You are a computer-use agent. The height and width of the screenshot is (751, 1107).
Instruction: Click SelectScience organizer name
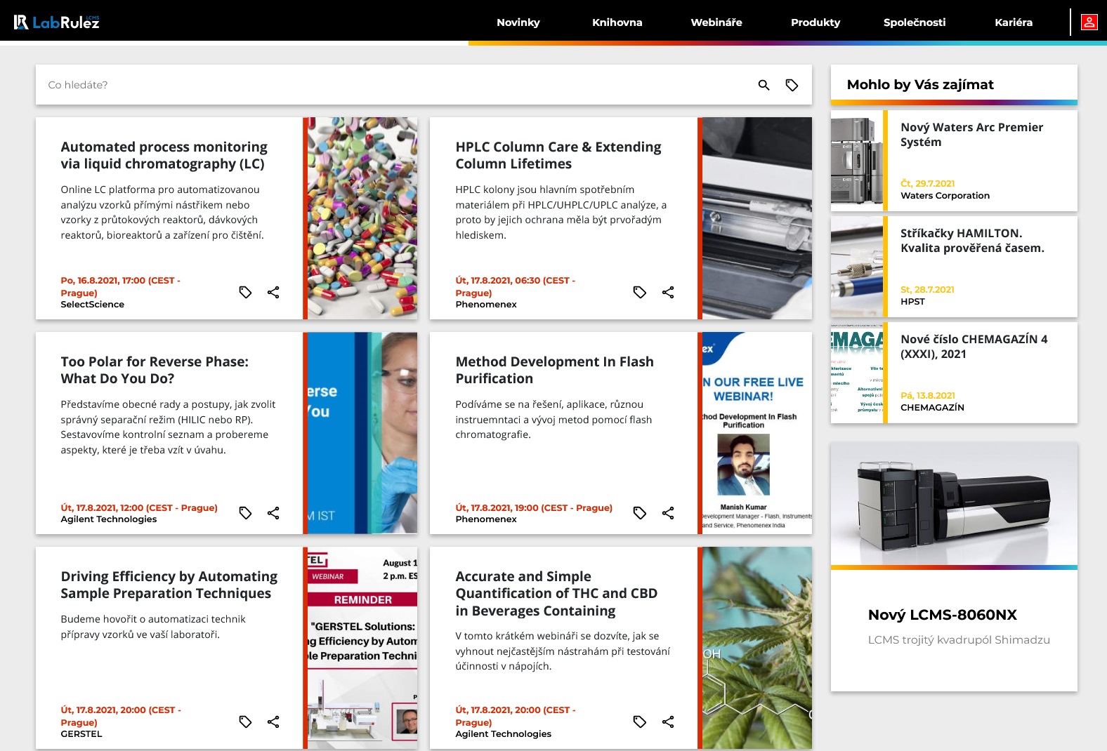tap(92, 305)
